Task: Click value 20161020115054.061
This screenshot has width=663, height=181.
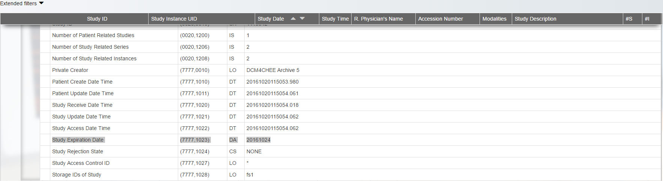Action: [272, 93]
